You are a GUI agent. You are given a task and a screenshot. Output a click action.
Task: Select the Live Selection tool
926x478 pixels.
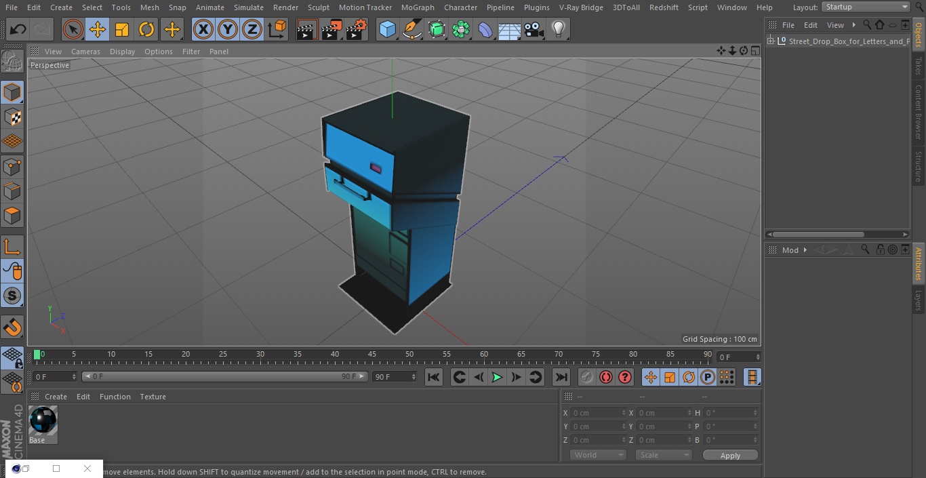tap(73, 29)
